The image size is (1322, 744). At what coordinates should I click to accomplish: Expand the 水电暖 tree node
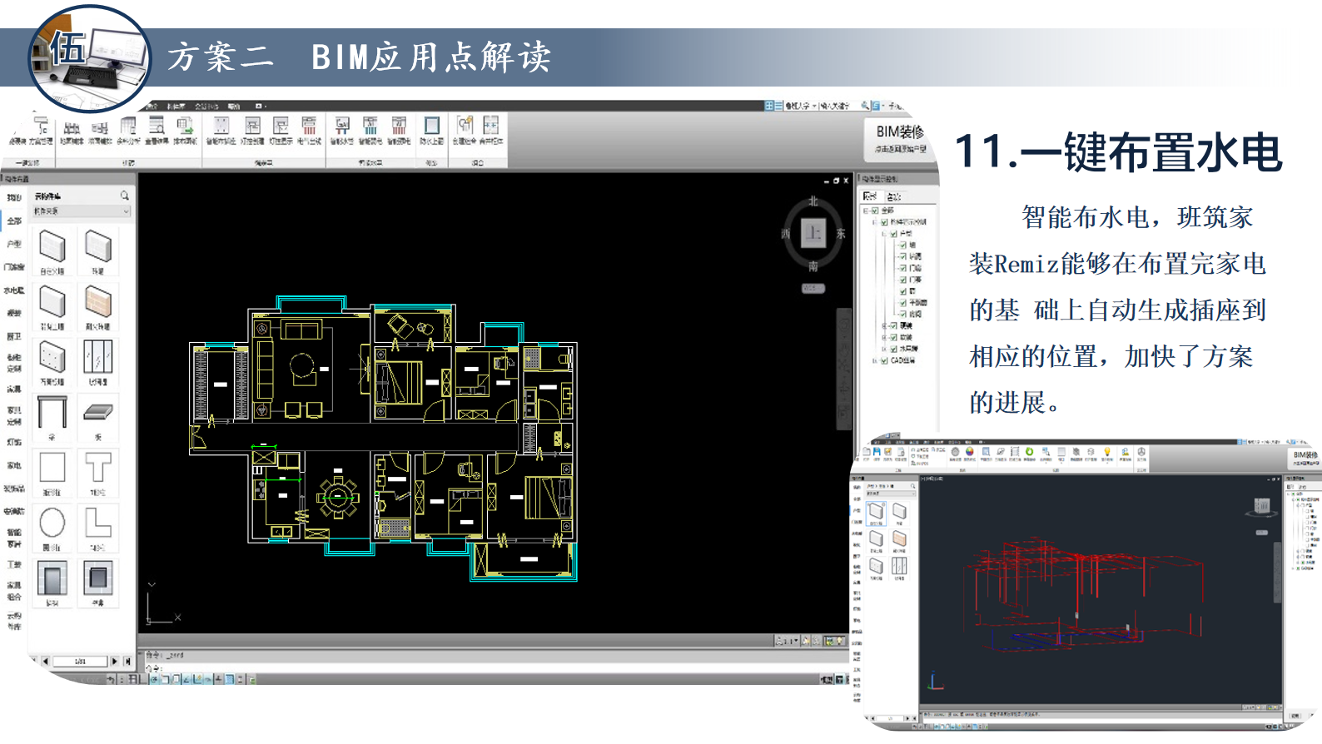(884, 349)
